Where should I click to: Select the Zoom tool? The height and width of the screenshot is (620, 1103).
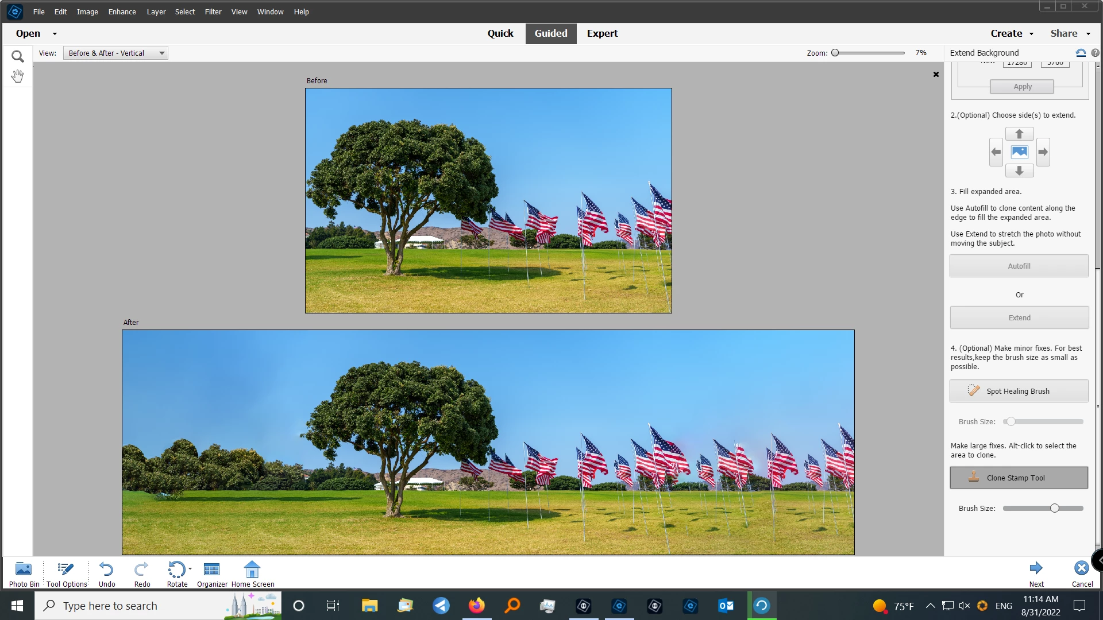pyautogui.click(x=17, y=56)
